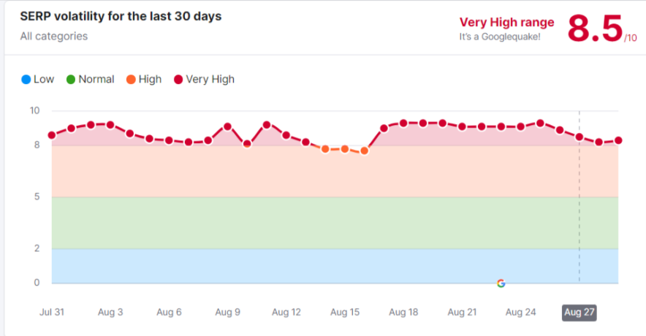Screen dimensions: 646x336
Task: Click the blue Low legend dot
Action: pos(26,80)
